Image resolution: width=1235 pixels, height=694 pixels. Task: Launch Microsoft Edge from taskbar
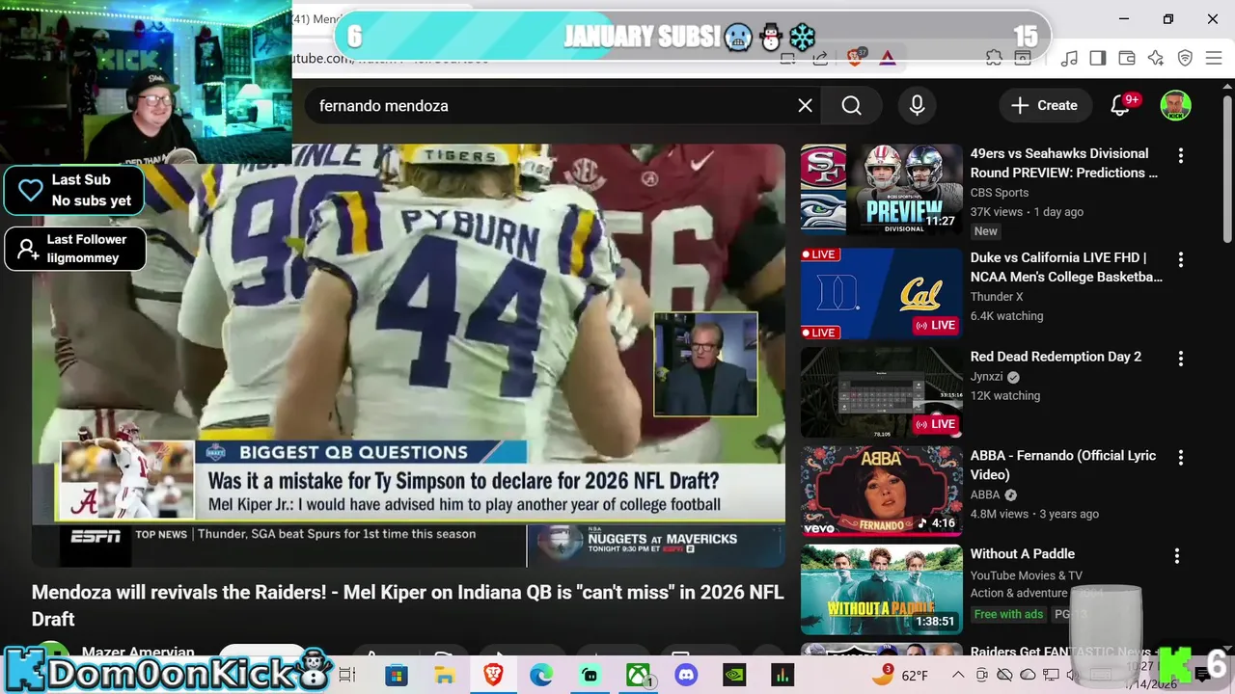click(541, 676)
